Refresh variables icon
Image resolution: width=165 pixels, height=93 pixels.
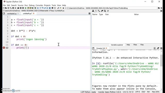[108, 11]
